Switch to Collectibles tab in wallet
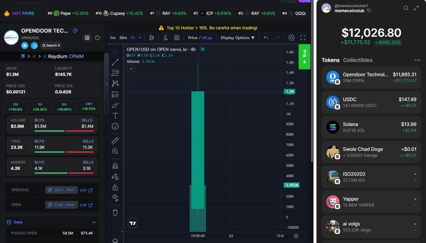Screen dimensions: 426x243 click(x=358, y=60)
